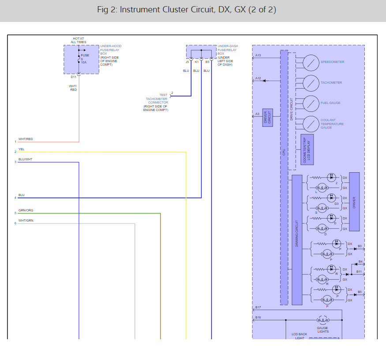Click the BLU/WHT wire label at pin 3
This screenshot has height=352, width=386.
[26, 159]
